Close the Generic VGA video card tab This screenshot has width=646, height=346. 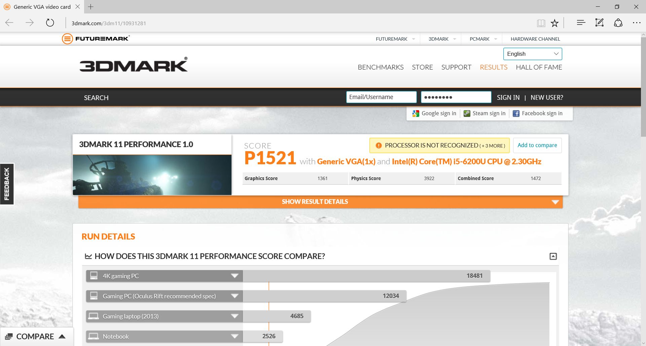(78, 7)
